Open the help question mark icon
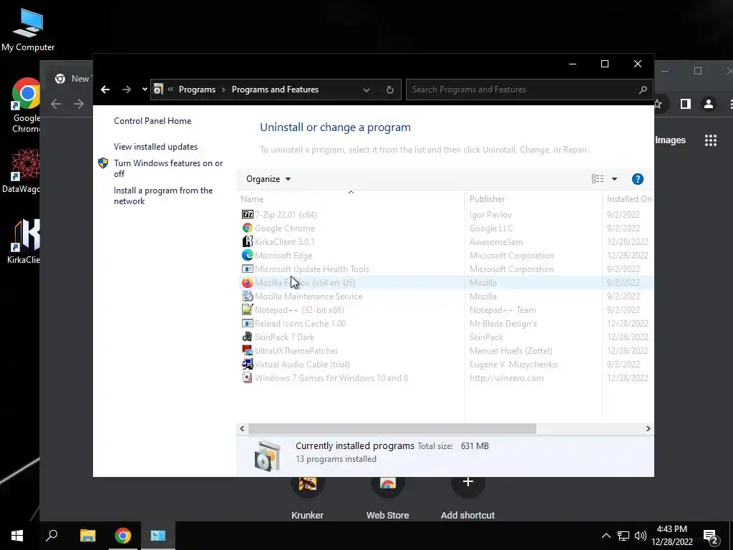733x550 pixels. [637, 178]
